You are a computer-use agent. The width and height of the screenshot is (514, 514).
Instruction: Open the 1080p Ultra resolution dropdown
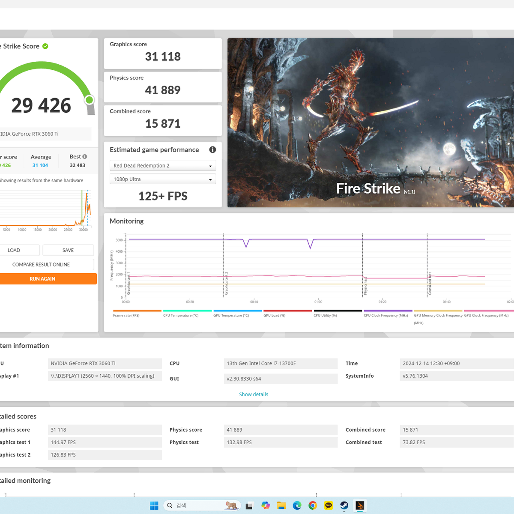click(162, 179)
